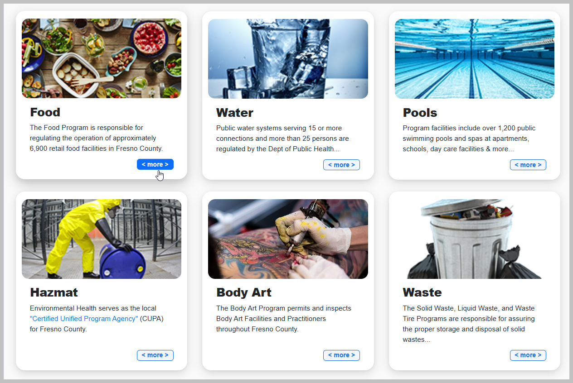This screenshot has width=573, height=383.
Task: Select the Waste heading
Action: [x=422, y=292]
